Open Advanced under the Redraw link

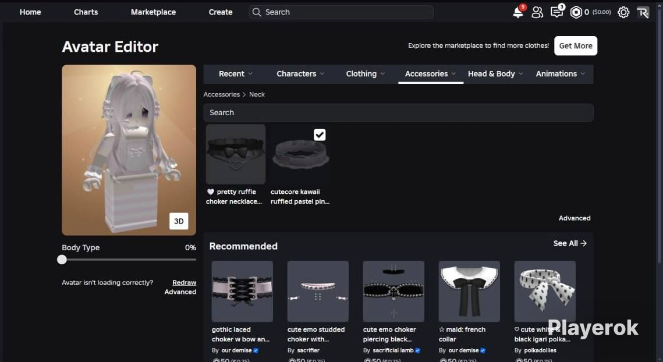[x=180, y=292]
